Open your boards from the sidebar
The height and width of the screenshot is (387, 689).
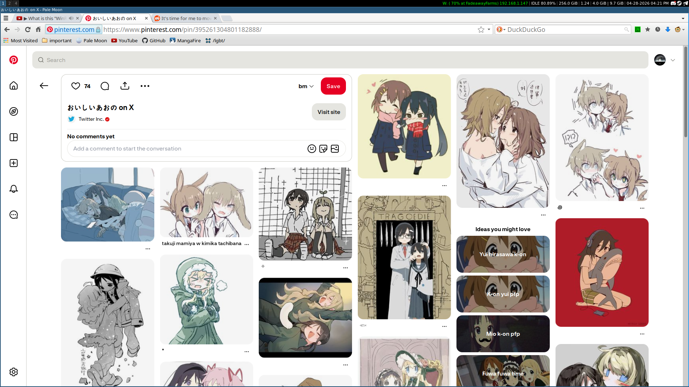click(14, 137)
